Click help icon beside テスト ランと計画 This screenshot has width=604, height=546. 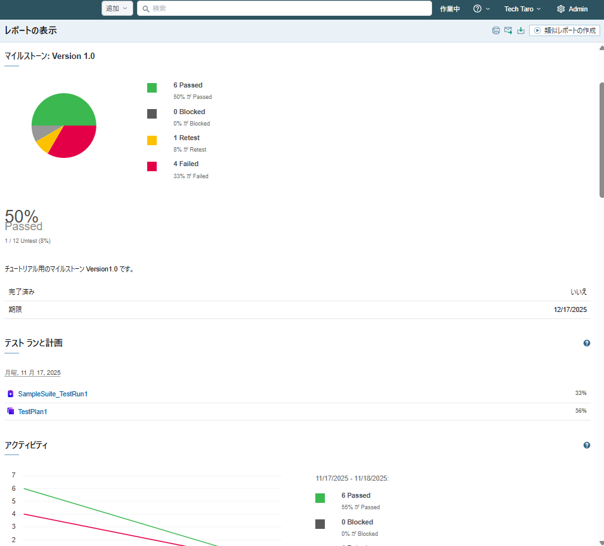click(x=587, y=343)
